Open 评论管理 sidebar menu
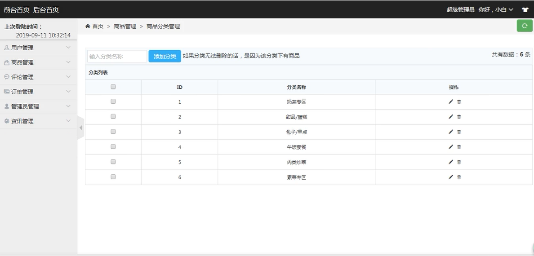534x256 pixels. click(x=38, y=77)
